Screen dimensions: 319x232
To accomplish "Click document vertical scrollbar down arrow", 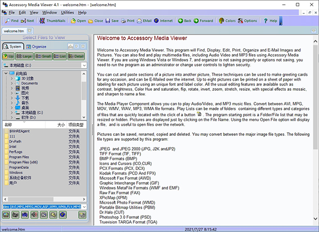I will point(315,219).
